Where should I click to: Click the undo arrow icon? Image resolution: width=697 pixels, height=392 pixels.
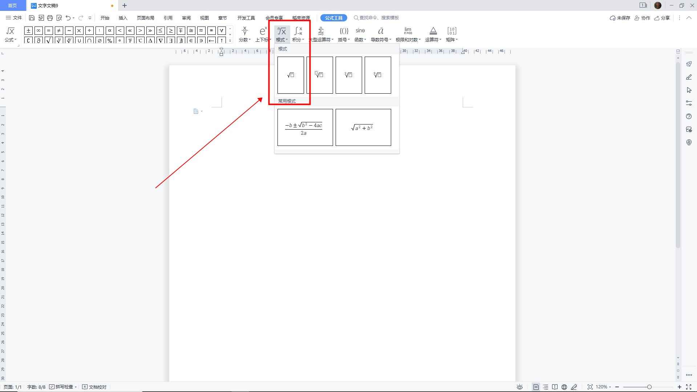tap(68, 18)
